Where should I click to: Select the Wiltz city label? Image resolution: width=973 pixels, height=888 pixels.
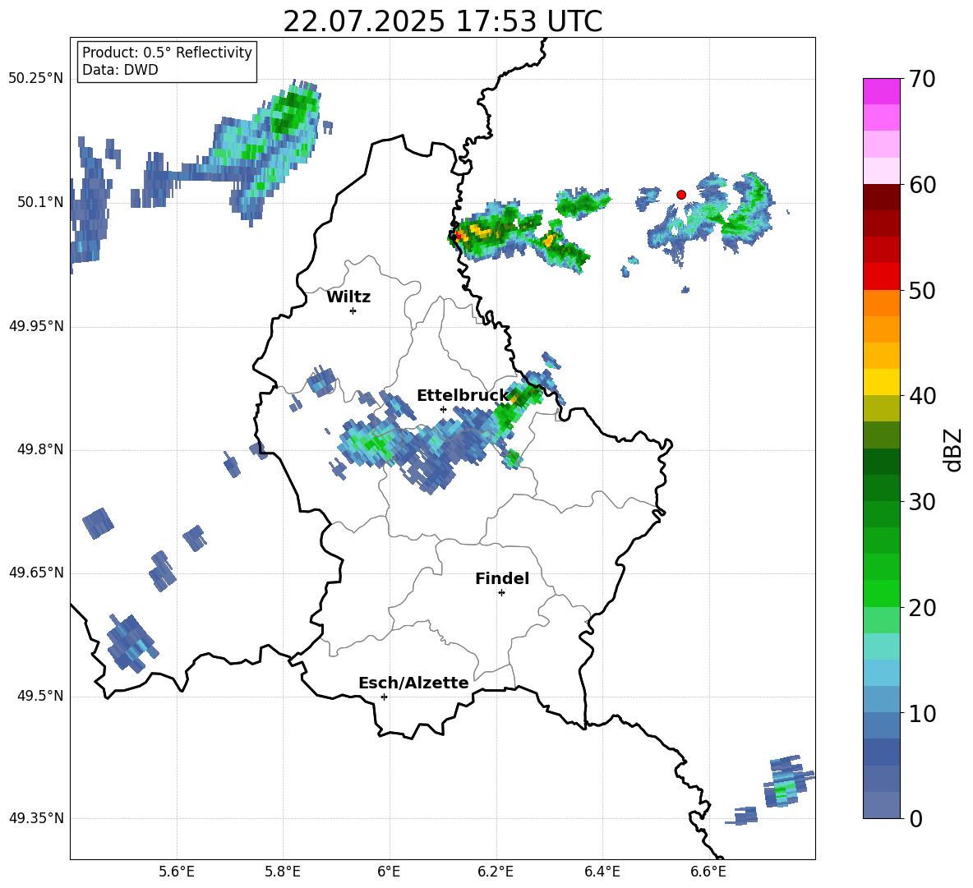[x=348, y=297]
